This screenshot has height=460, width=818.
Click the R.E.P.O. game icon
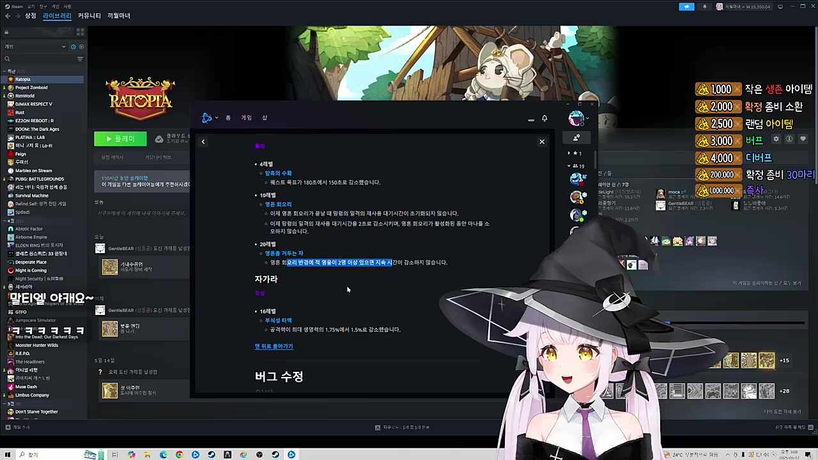[11, 353]
